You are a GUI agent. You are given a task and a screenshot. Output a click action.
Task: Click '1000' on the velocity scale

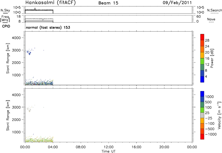[x=210, y=97]
